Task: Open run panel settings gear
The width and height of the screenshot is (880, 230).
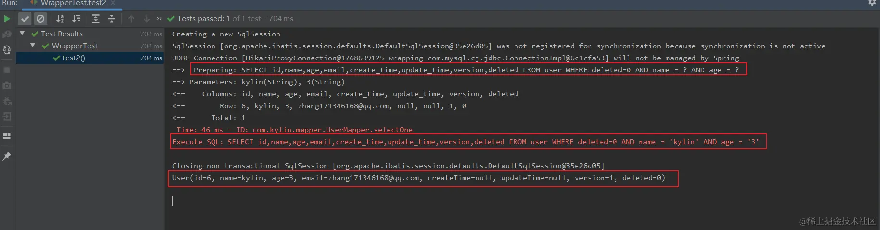Action: click(x=872, y=3)
